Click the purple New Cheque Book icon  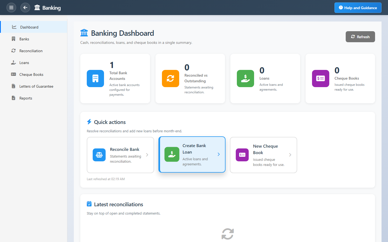pyautogui.click(x=242, y=155)
